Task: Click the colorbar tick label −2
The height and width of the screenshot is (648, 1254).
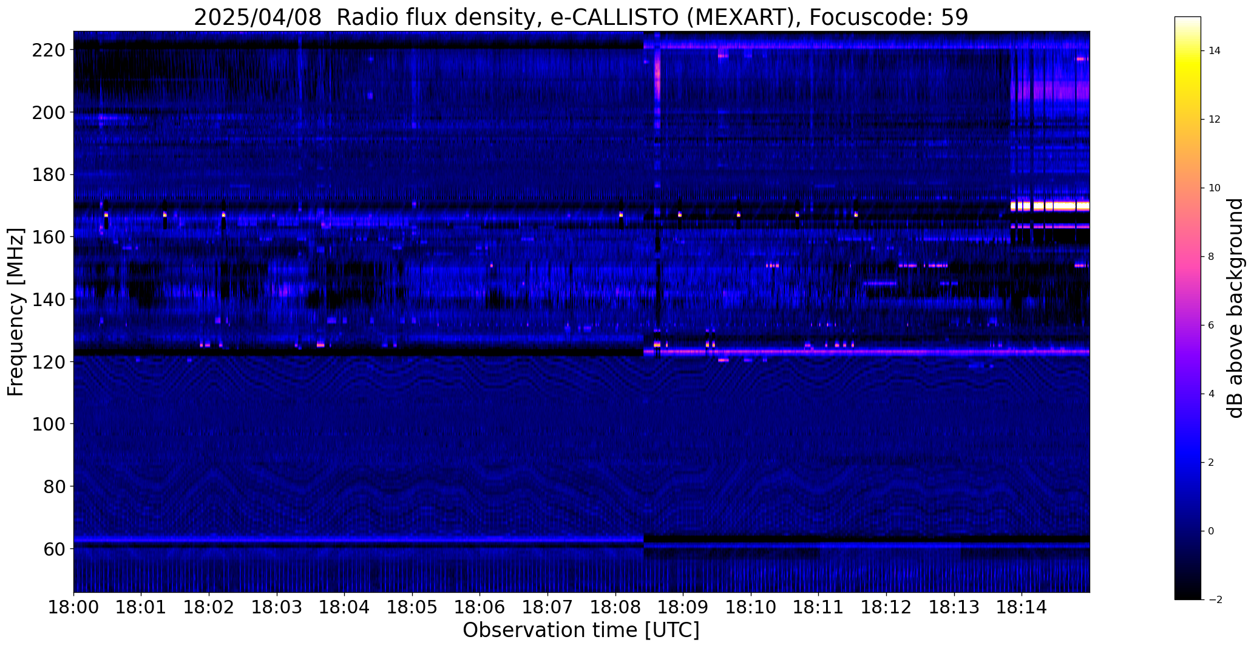Action: (1215, 600)
